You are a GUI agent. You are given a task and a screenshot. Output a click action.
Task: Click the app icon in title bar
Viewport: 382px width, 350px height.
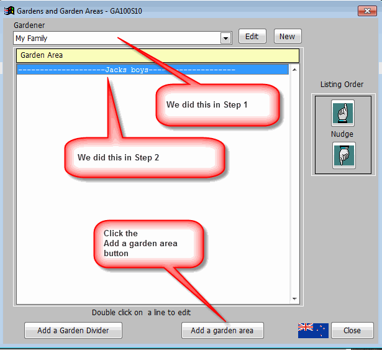coord(9,11)
